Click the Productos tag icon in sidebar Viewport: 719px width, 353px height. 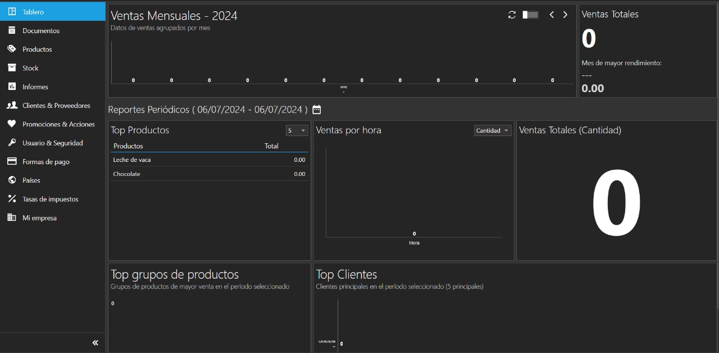pyautogui.click(x=12, y=49)
